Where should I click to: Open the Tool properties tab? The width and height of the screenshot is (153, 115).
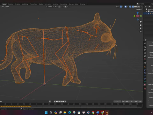click(145, 43)
